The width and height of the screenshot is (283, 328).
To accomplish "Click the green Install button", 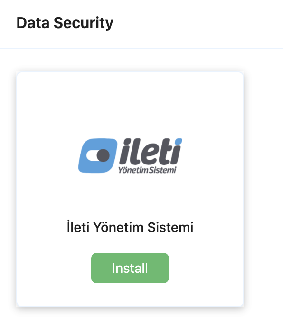I will tap(130, 268).
